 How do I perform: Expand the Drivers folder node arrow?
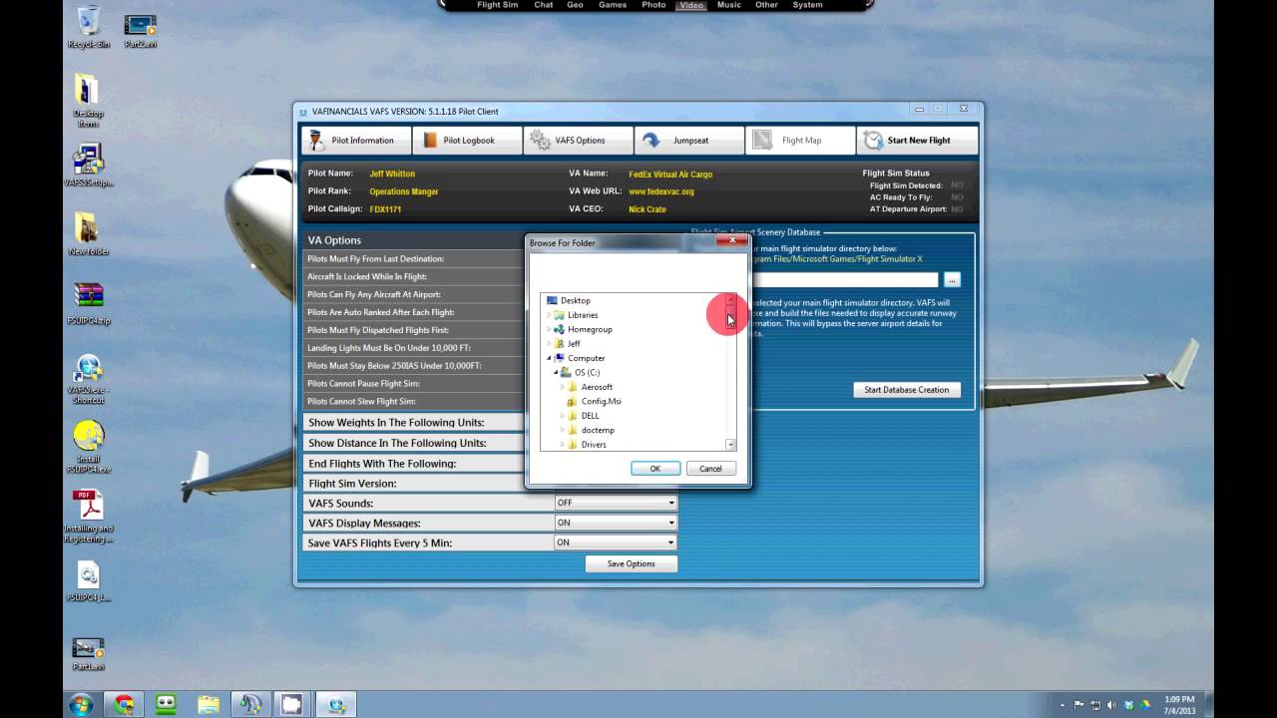tap(563, 445)
